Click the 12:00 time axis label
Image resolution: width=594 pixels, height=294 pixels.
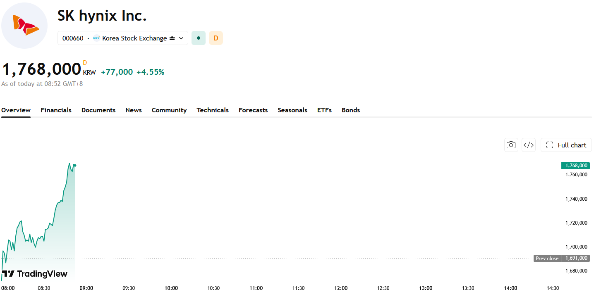(341, 288)
